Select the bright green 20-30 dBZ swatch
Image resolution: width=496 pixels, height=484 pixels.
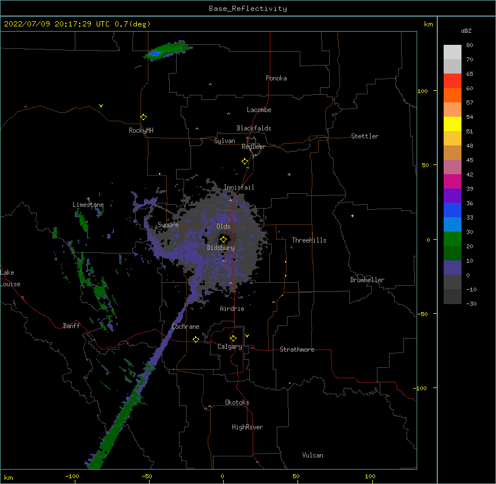(452, 239)
